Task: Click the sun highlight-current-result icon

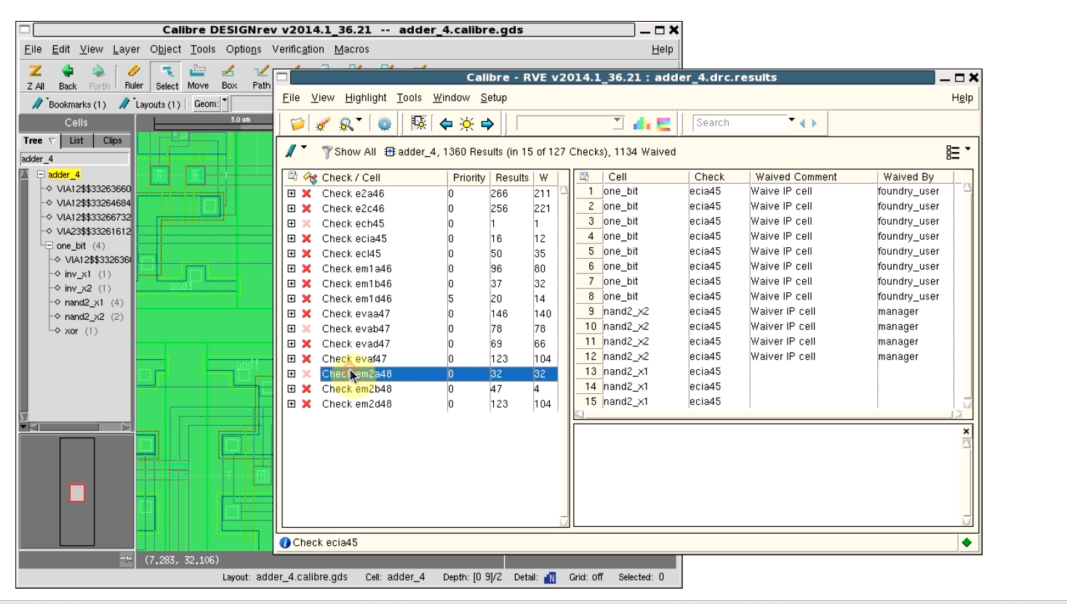Action: (x=466, y=124)
